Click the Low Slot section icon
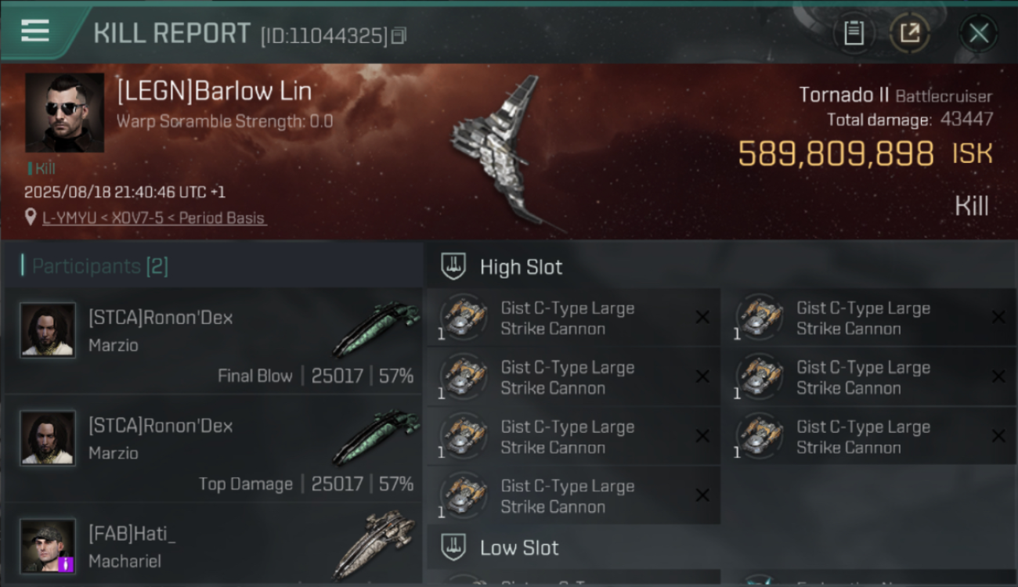1018x587 pixels. click(454, 547)
